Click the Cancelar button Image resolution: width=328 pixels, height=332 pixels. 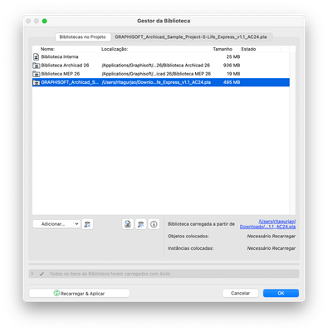[240, 293]
